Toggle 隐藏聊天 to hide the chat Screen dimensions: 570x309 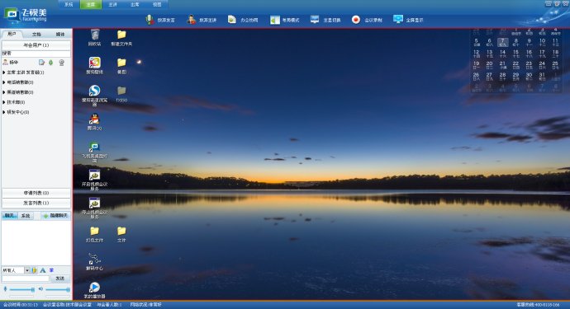(x=55, y=215)
